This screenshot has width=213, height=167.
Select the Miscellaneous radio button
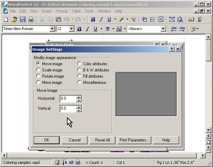(x=79, y=82)
